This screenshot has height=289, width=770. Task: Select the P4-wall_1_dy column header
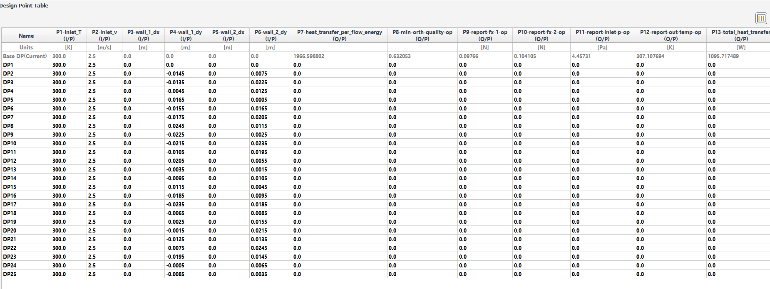[186, 35]
